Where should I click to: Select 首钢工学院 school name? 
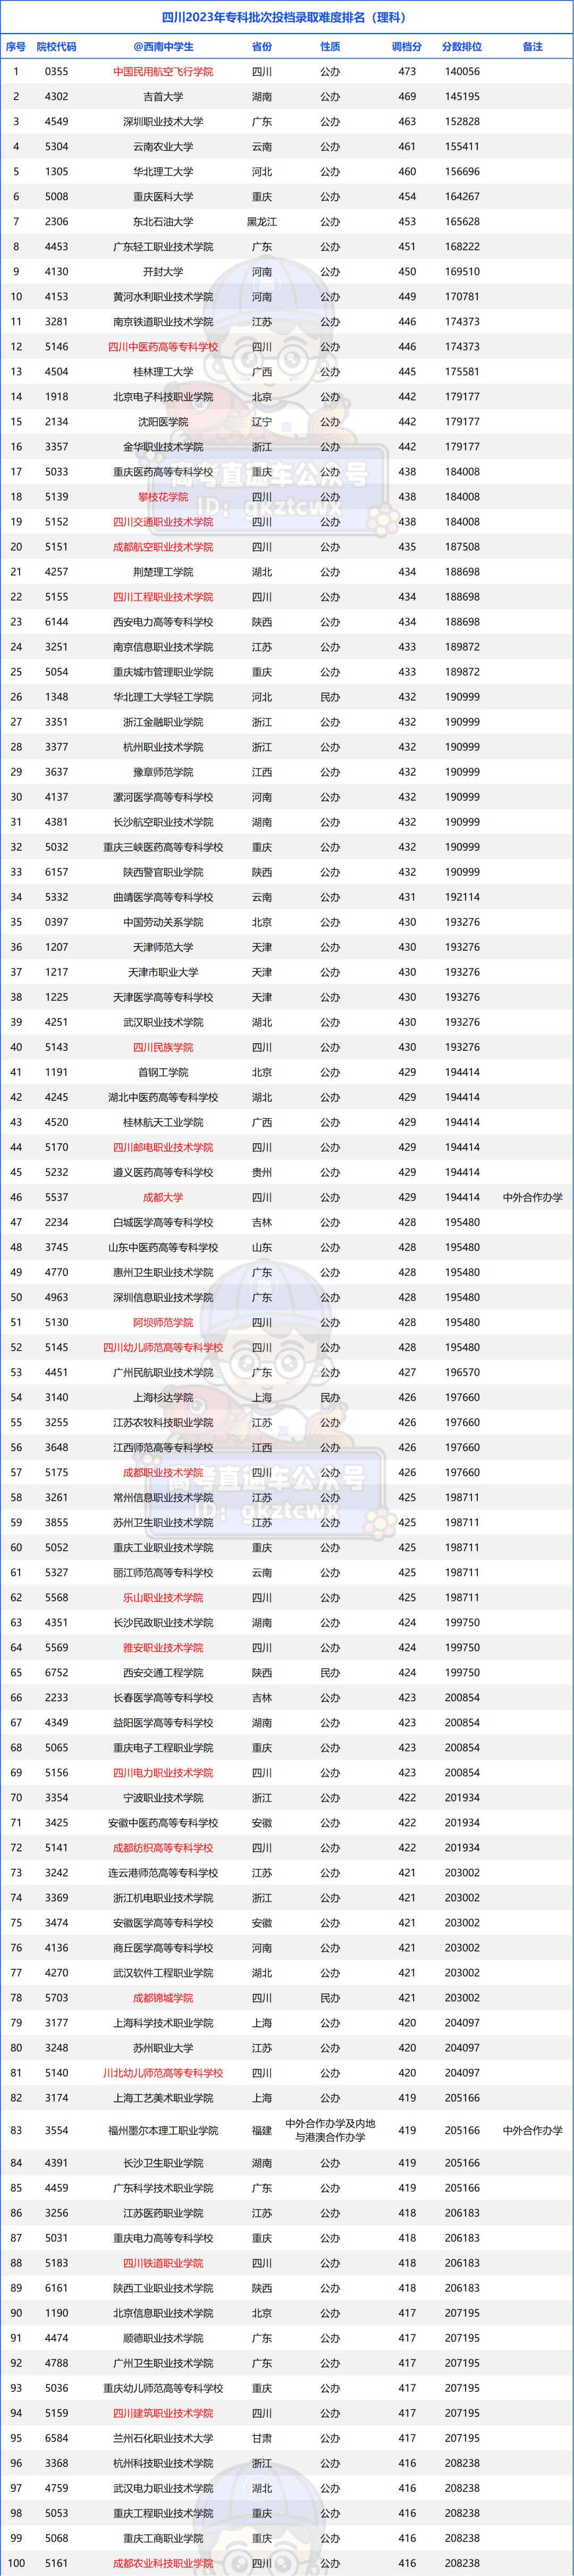[x=163, y=1072]
